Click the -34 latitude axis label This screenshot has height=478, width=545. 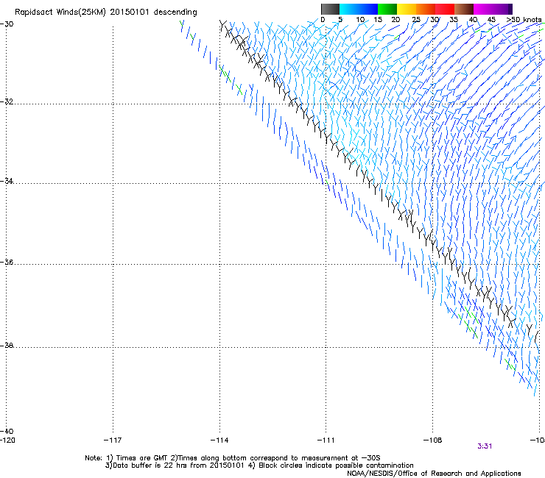(7, 181)
